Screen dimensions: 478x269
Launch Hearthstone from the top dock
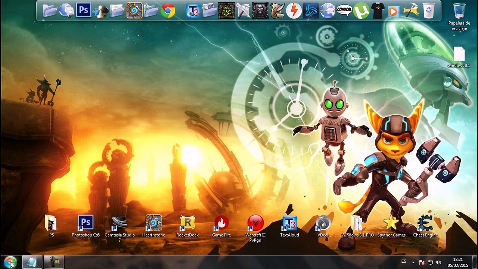(134, 10)
